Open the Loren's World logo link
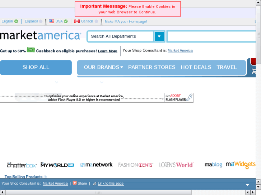Viewport: 261px width, 195px height. 176,165
